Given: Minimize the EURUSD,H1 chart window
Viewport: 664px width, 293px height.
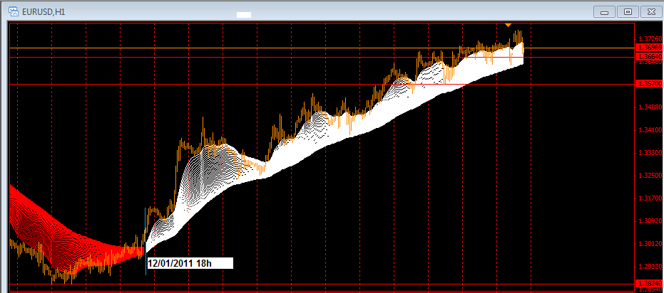Looking at the screenshot, I should point(606,11).
